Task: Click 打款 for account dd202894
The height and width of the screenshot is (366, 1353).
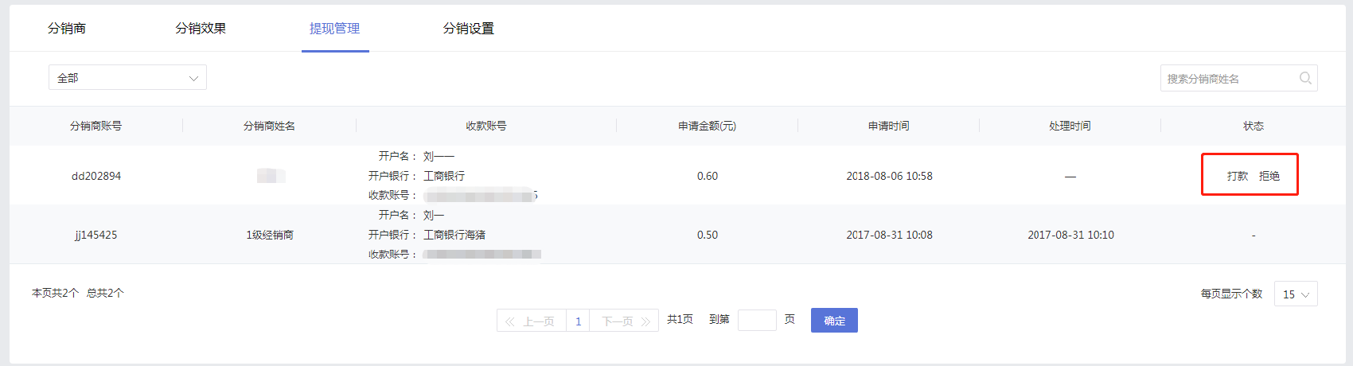Action: (x=1238, y=176)
